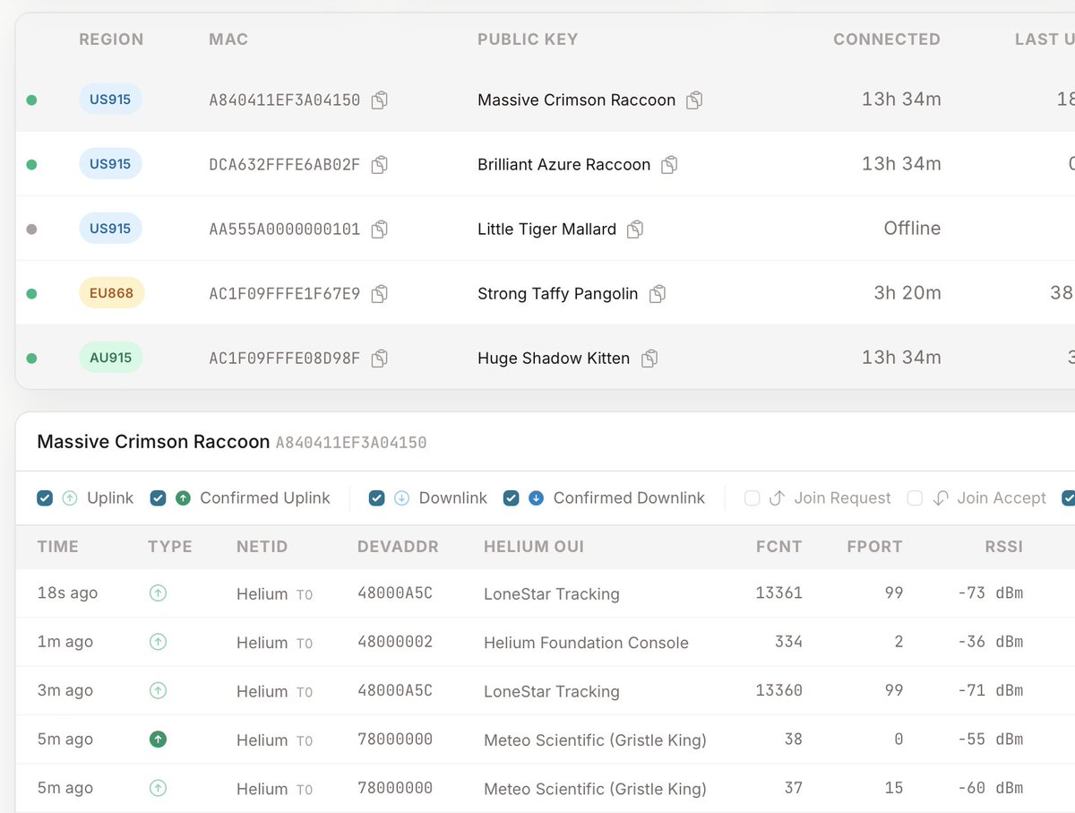Click the AU915 region badge
The width and height of the screenshot is (1075, 813).
coord(110,358)
